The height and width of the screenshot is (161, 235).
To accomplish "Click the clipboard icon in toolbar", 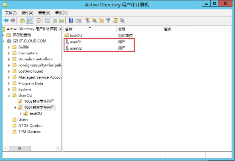I will coord(39,20).
